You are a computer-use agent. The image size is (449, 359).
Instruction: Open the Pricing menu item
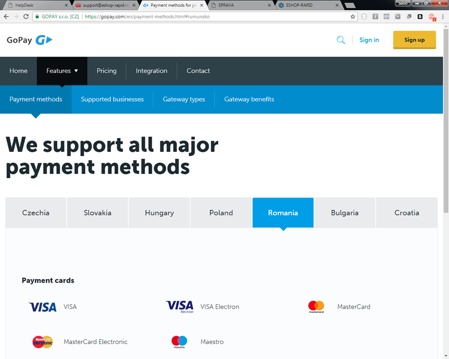coord(107,71)
